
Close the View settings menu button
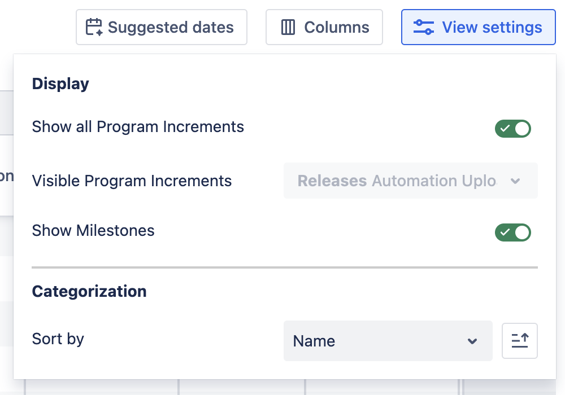coord(478,27)
